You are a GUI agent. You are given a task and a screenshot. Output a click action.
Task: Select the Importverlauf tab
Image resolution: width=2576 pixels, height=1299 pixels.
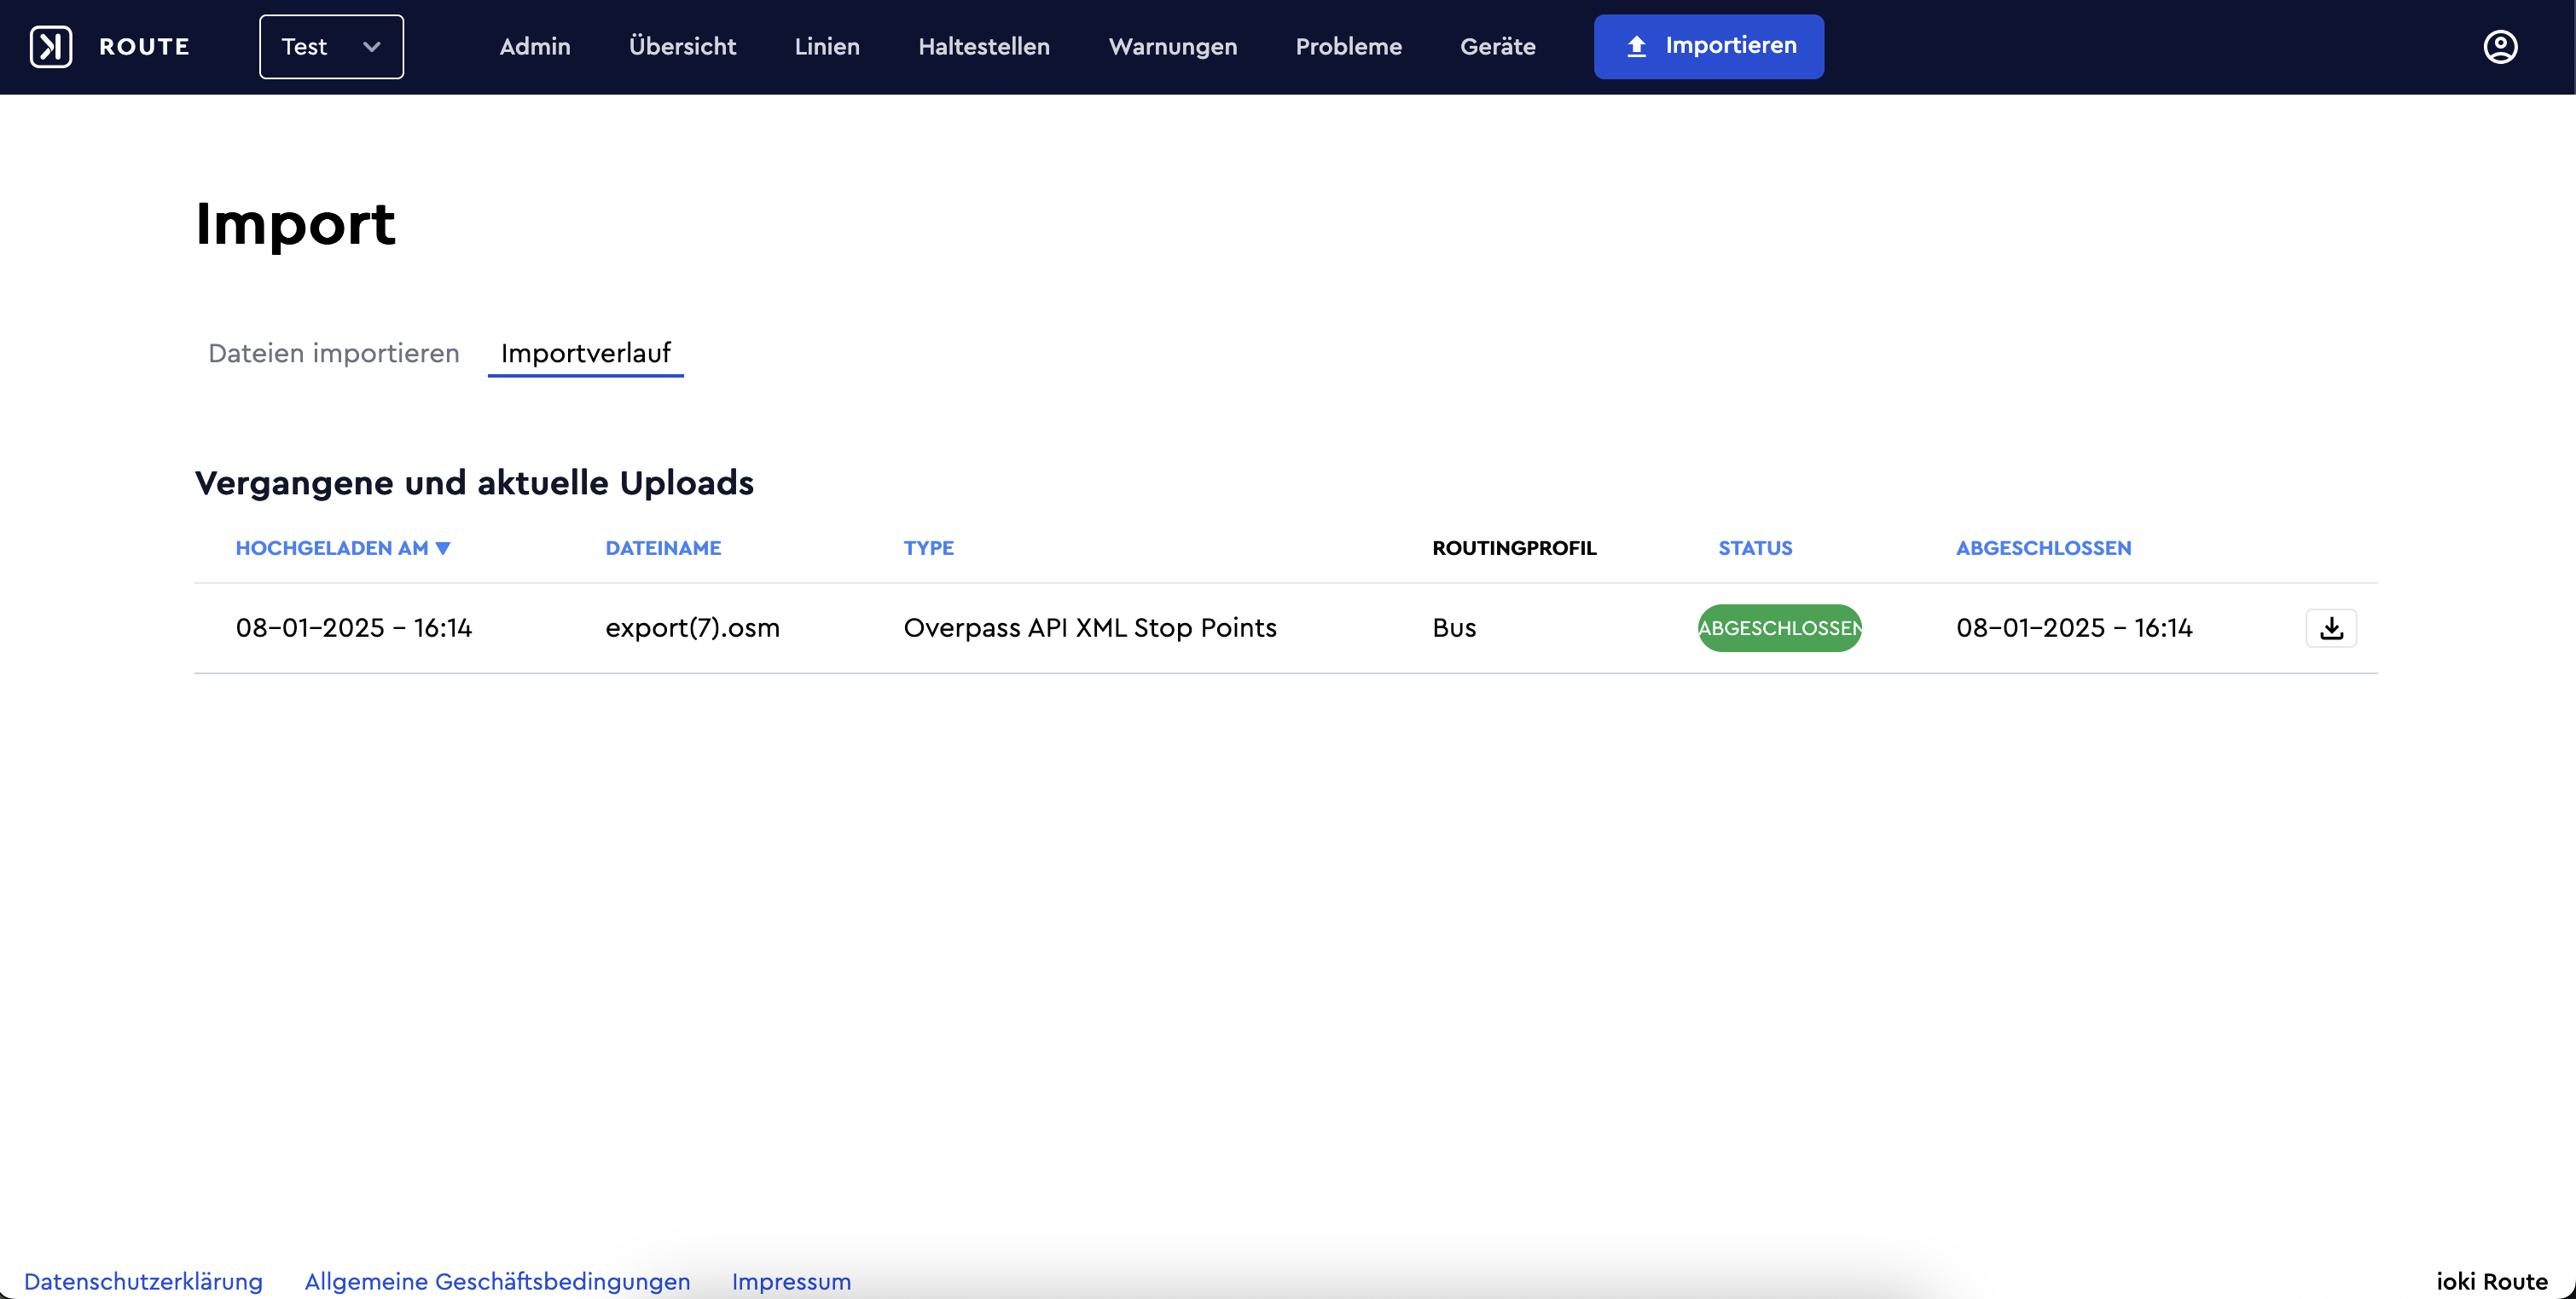[x=585, y=353]
